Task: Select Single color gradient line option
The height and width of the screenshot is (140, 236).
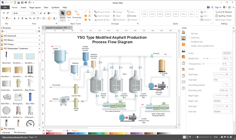Action: 202,46
